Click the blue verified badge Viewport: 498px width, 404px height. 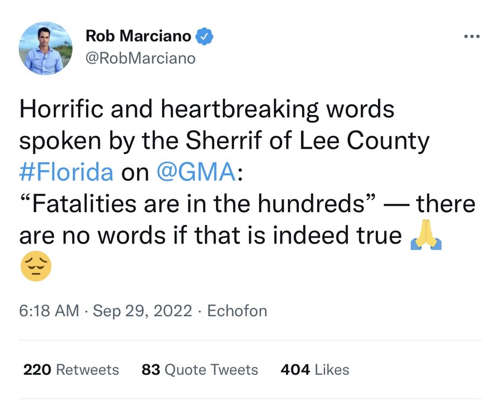(205, 37)
